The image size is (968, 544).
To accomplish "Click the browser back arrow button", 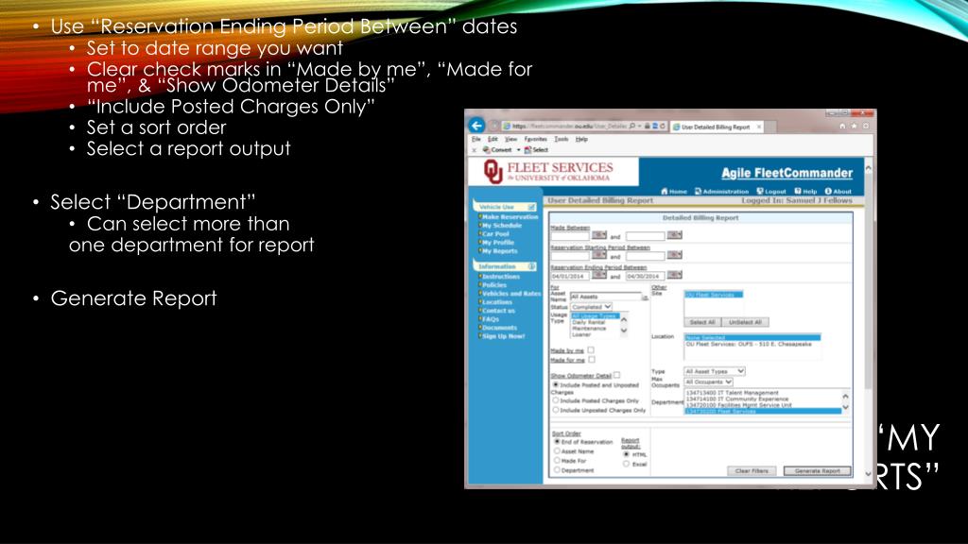I will (x=476, y=126).
